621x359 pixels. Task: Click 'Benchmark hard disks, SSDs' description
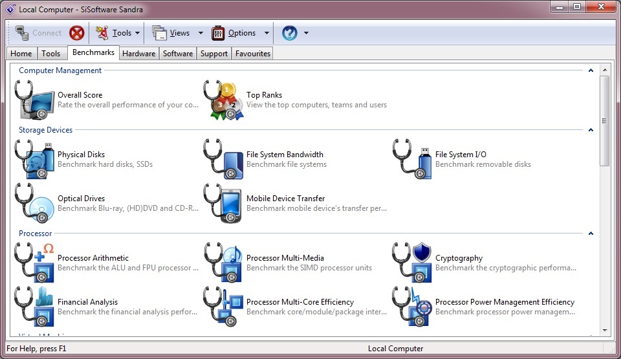[x=105, y=164]
